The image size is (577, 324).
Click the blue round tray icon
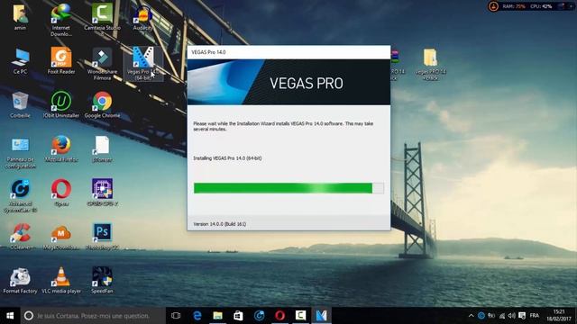click(x=481, y=316)
